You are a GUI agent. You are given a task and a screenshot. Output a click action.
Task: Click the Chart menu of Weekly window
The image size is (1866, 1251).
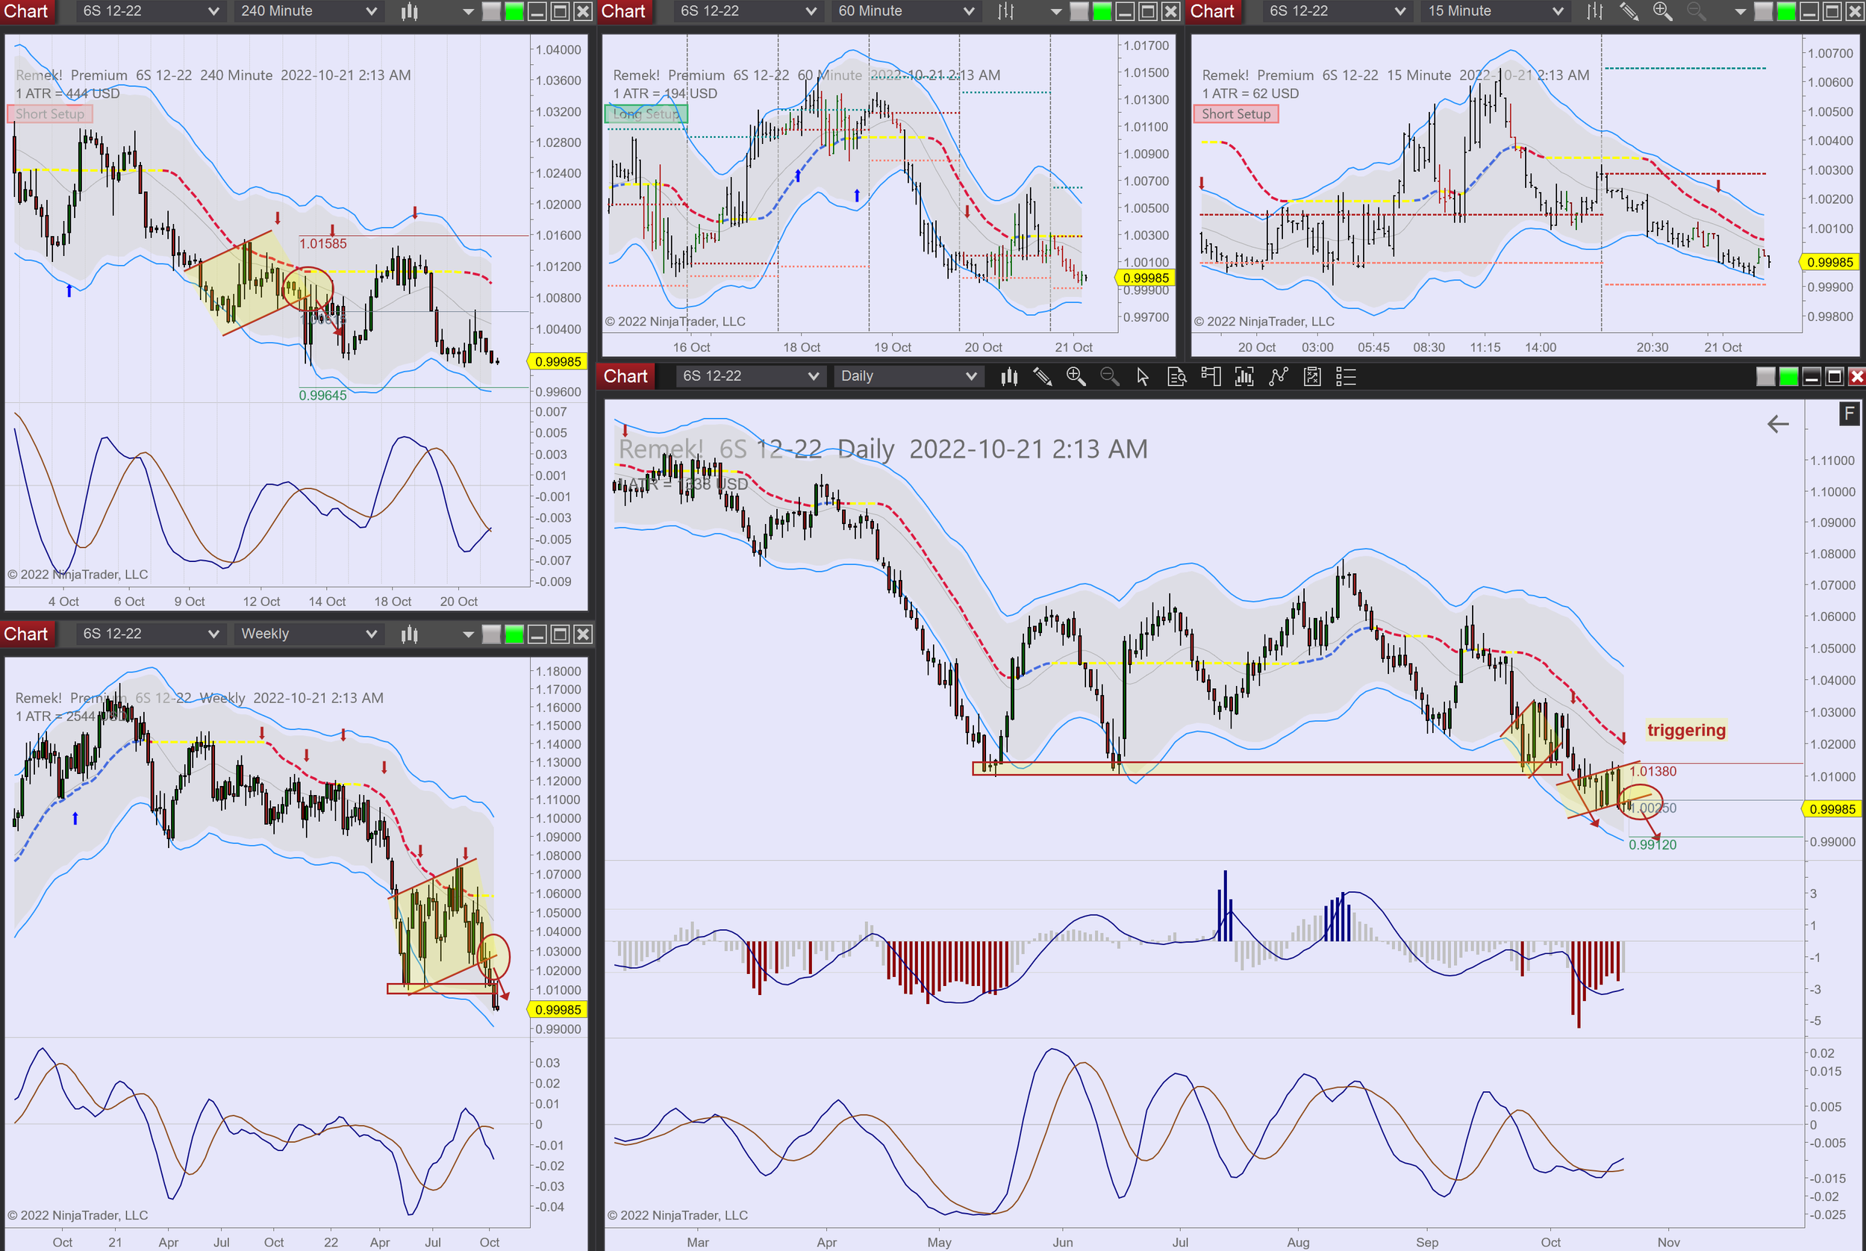point(26,634)
